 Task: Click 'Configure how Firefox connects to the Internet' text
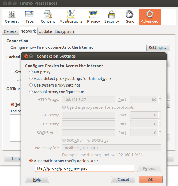(52, 47)
